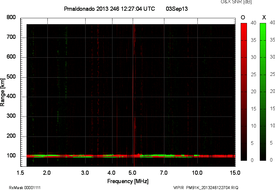The height and width of the screenshot is (190, 275).
Task: Click the 'Frequency [MHz]' axis label
Action: (x=128, y=181)
